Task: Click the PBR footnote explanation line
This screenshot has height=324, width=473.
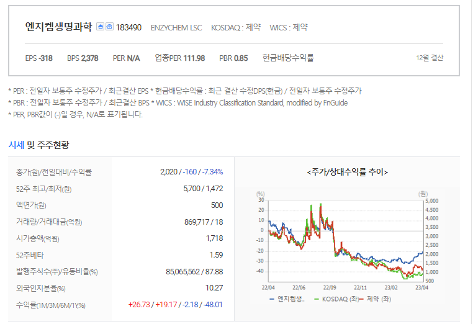Action: (178, 102)
